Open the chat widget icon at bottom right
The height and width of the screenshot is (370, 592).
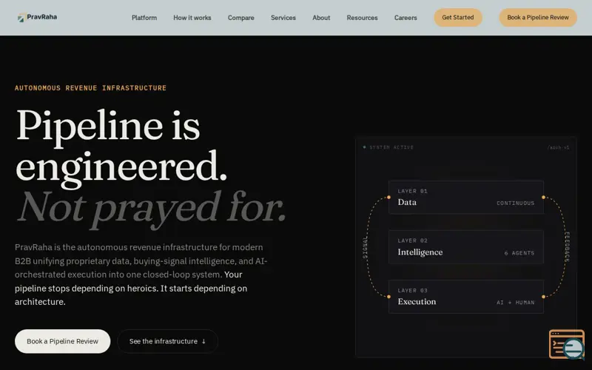click(567, 344)
